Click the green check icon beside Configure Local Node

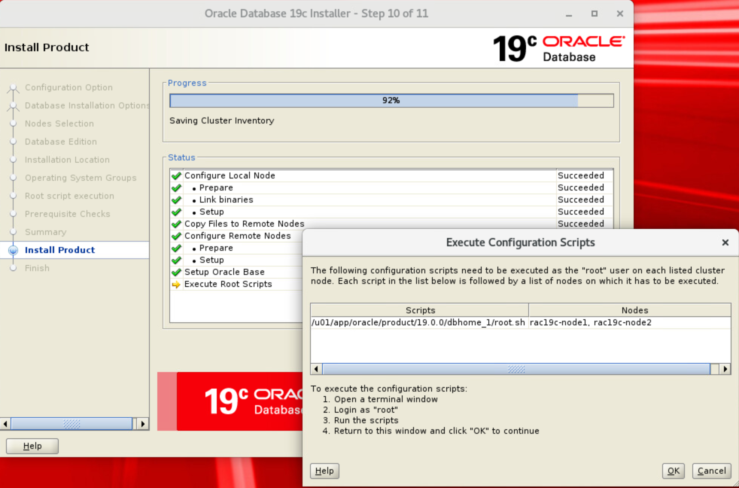pyautogui.click(x=176, y=175)
